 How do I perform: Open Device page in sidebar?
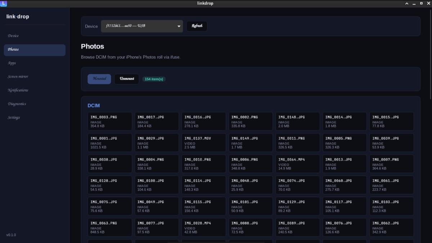tap(35, 36)
